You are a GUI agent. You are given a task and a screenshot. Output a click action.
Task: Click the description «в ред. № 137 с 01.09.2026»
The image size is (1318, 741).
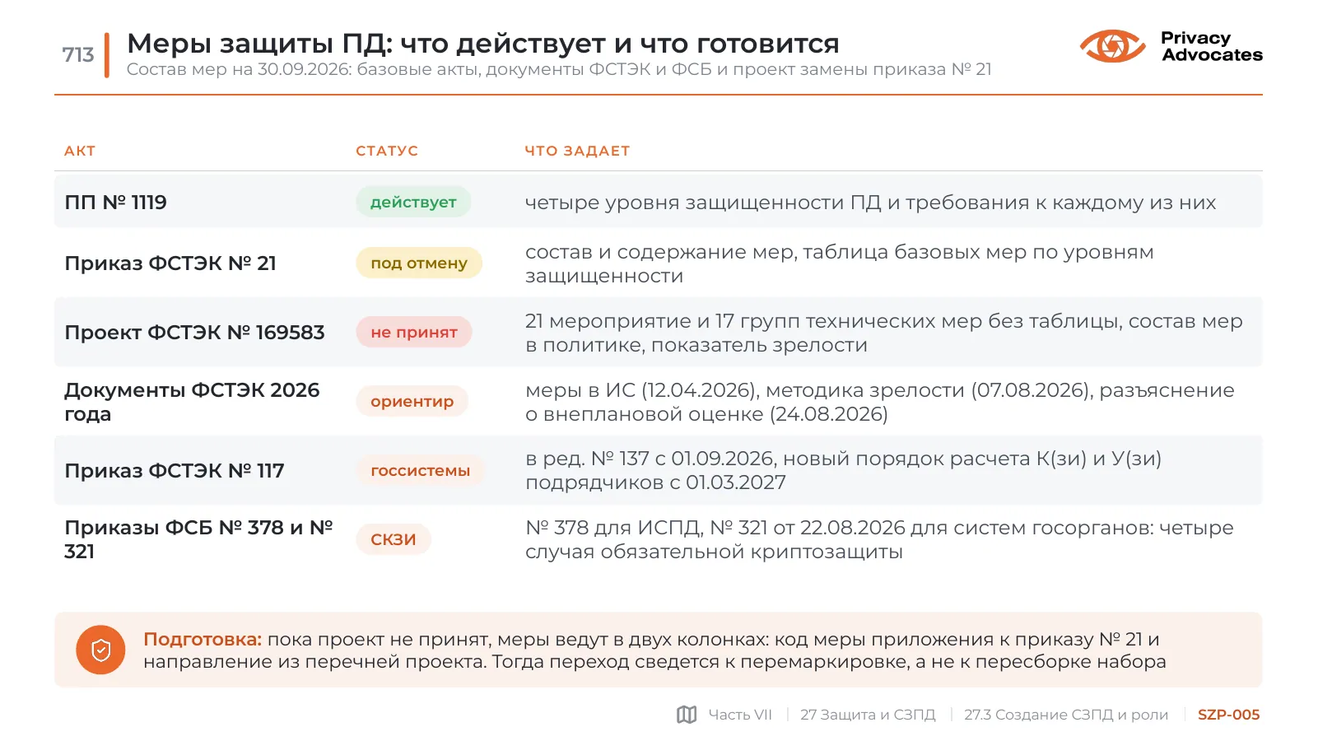tap(843, 470)
